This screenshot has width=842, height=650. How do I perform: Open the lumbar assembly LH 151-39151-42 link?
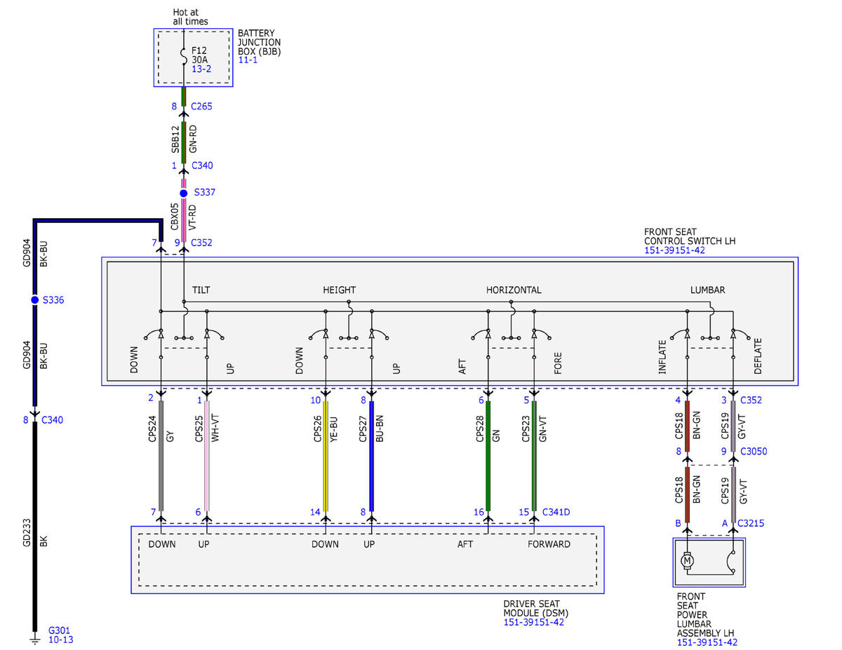click(x=707, y=642)
